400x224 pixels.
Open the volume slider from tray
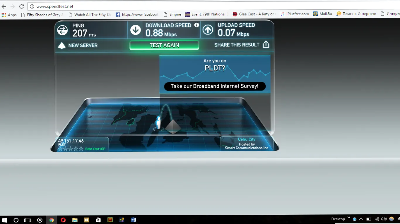tap(384, 219)
